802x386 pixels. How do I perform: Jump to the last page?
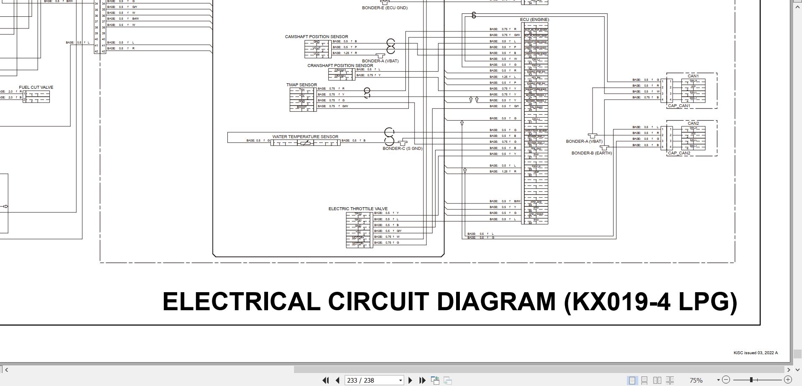click(422, 380)
